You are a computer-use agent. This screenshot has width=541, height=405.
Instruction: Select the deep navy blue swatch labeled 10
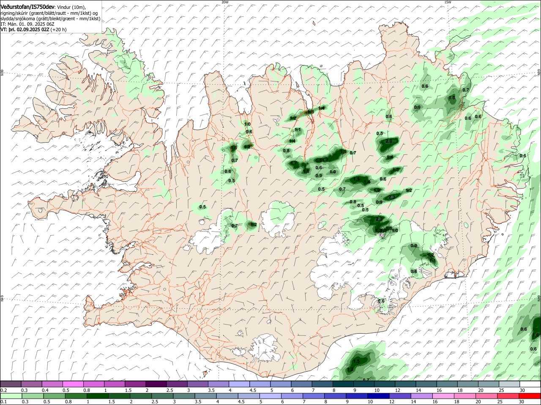tap(377, 396)
